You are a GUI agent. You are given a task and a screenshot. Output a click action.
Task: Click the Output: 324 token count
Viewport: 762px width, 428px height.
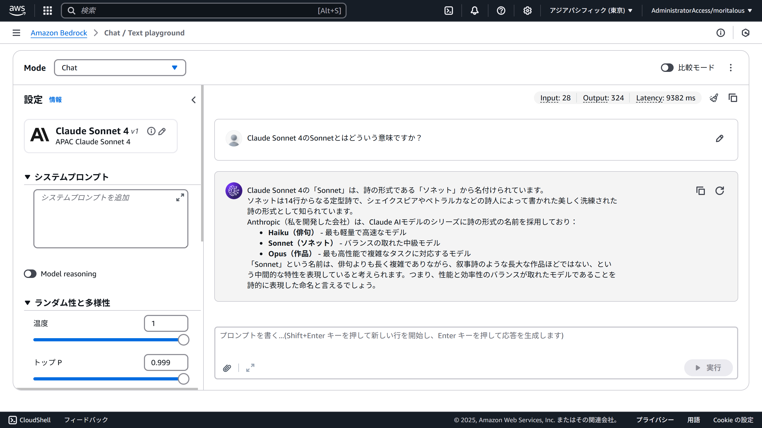(604, 98)
